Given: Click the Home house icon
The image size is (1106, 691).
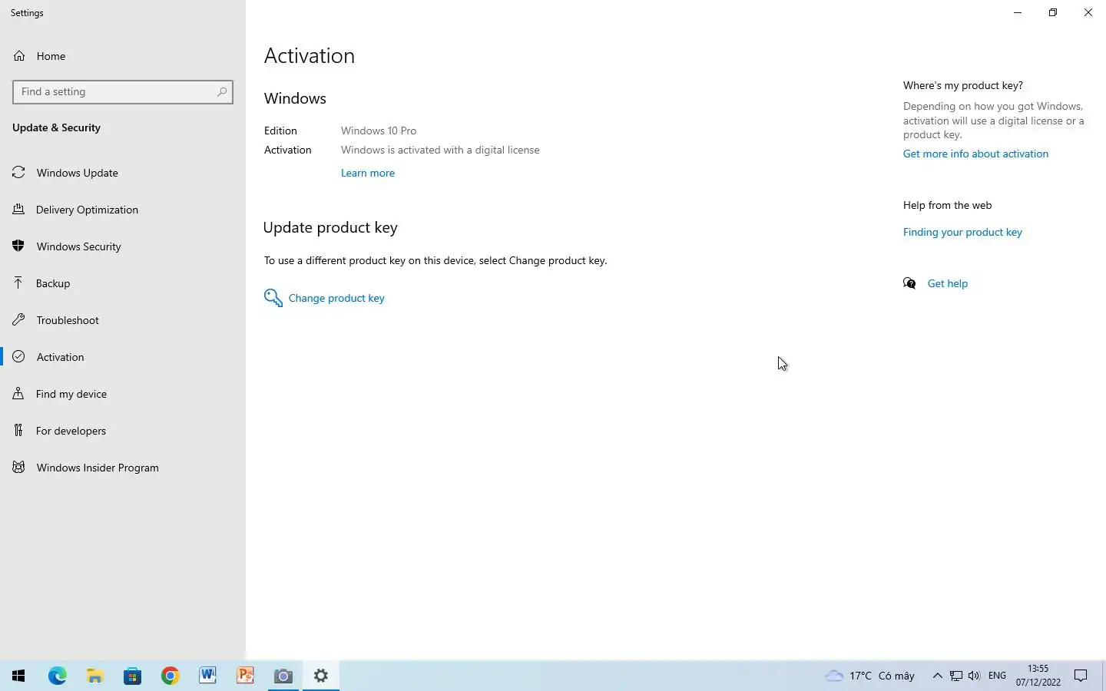Looking at the screenshot, I should pos(19,56).
